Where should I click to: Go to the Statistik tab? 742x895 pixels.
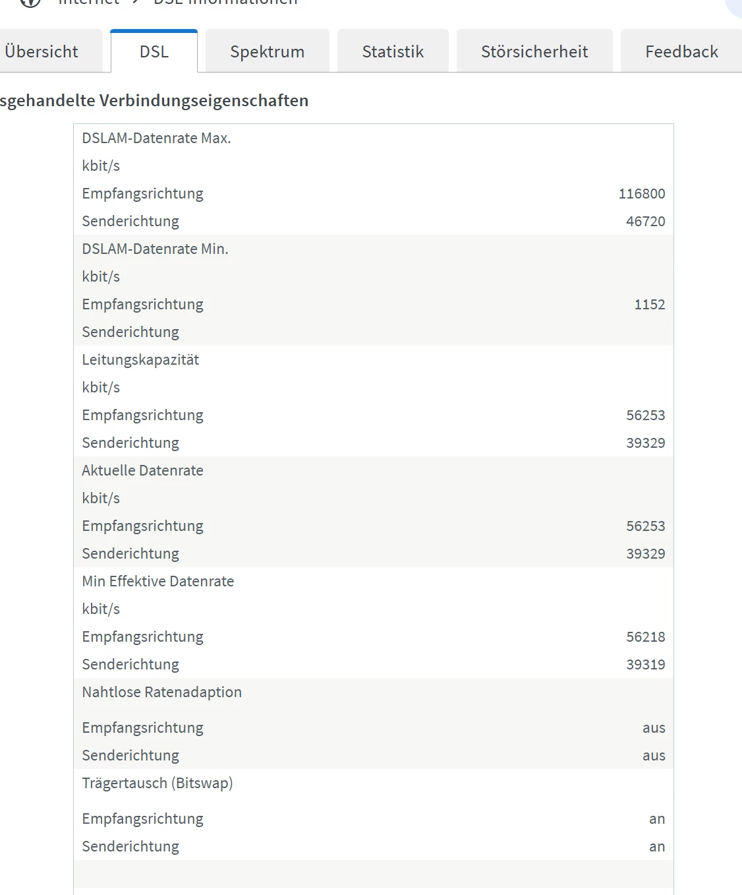coord(393,51)
